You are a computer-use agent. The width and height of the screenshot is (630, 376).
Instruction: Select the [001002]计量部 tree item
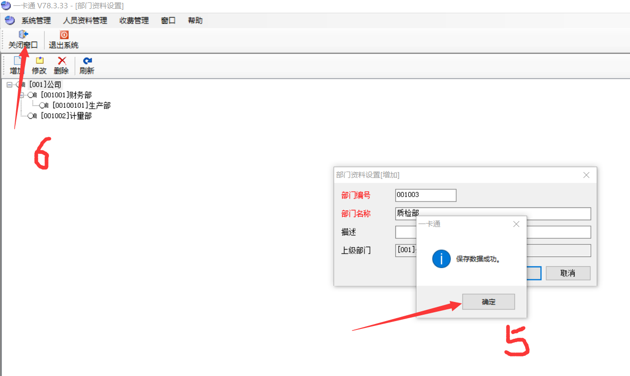point(66,116)
